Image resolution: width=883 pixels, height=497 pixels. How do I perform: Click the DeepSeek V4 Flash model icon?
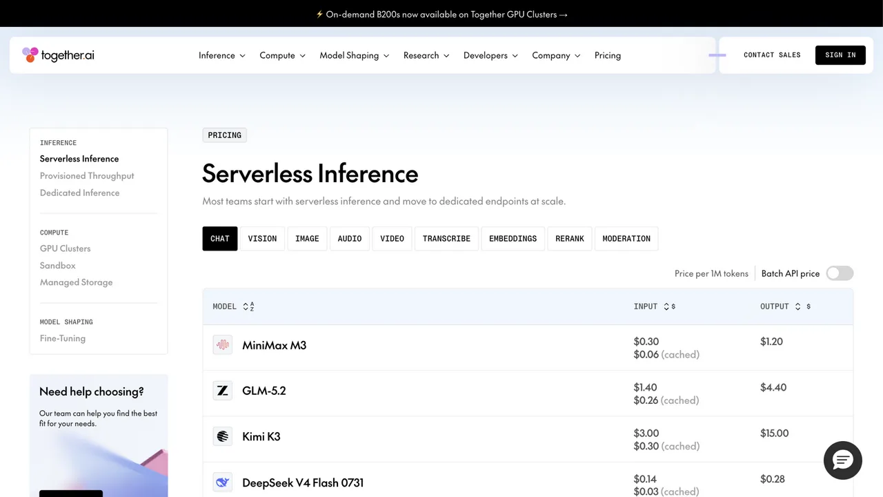click(222, 483)
